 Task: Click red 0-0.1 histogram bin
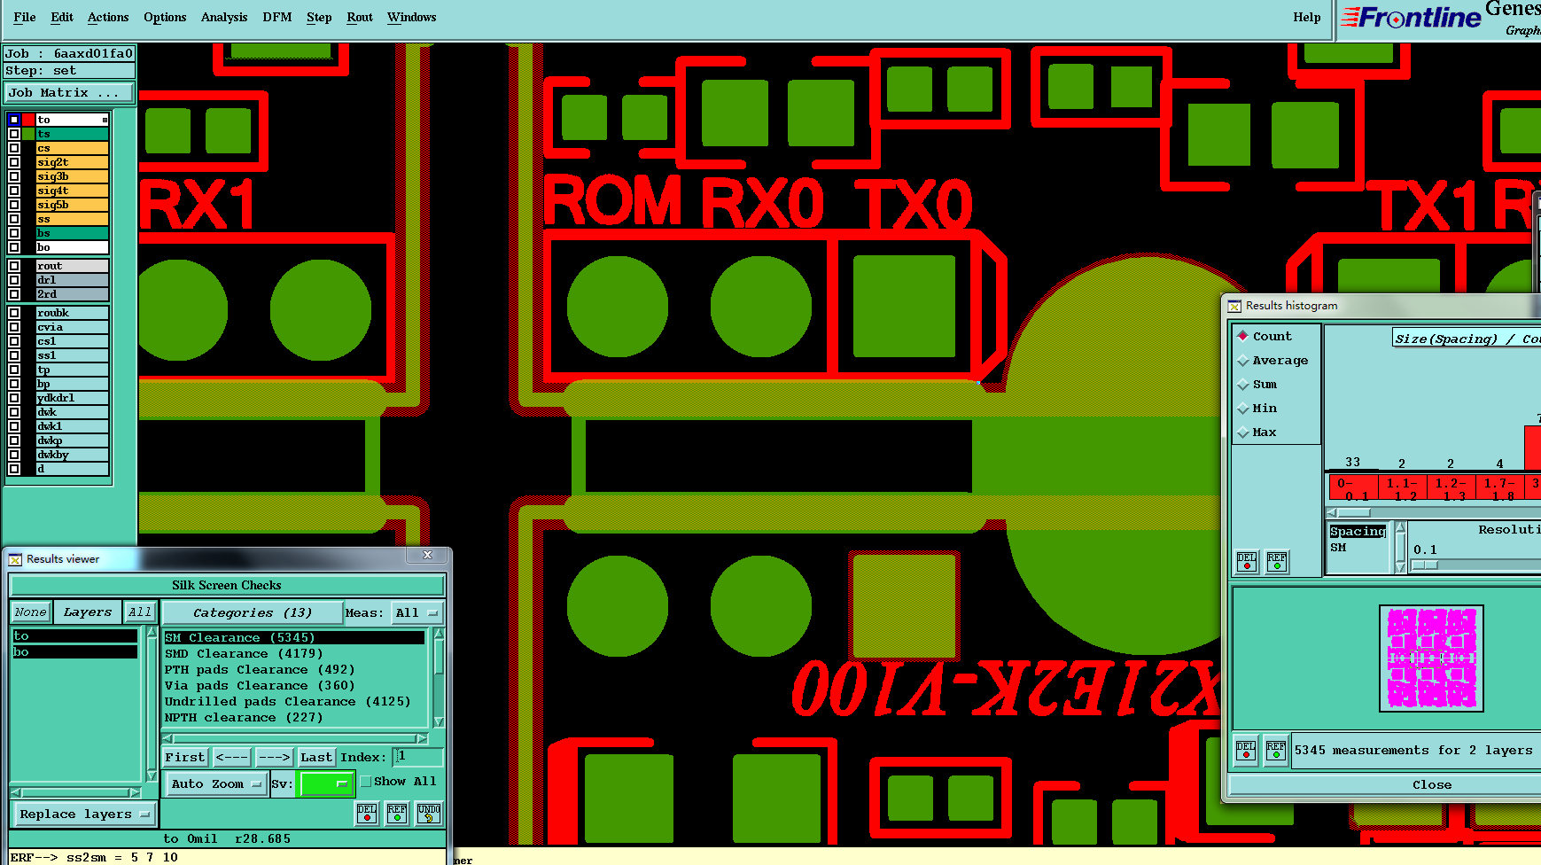click(x=1353, y=488)
